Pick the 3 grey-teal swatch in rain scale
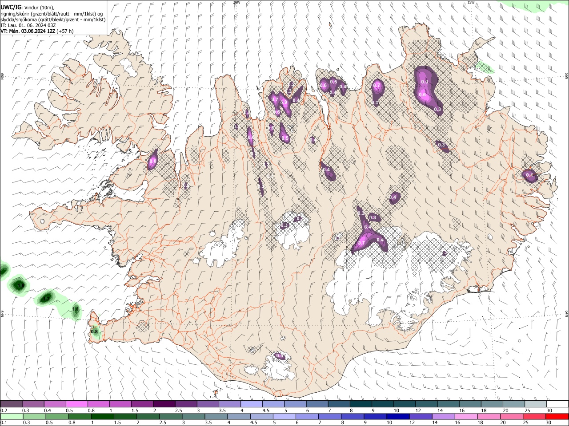Screen dimensions: 569x426 tap(193, 416)
